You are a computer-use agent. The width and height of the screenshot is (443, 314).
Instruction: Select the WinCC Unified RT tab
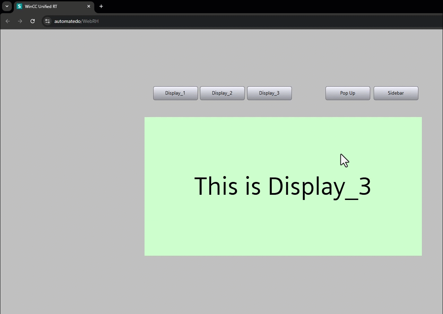(x=54, y=7)
